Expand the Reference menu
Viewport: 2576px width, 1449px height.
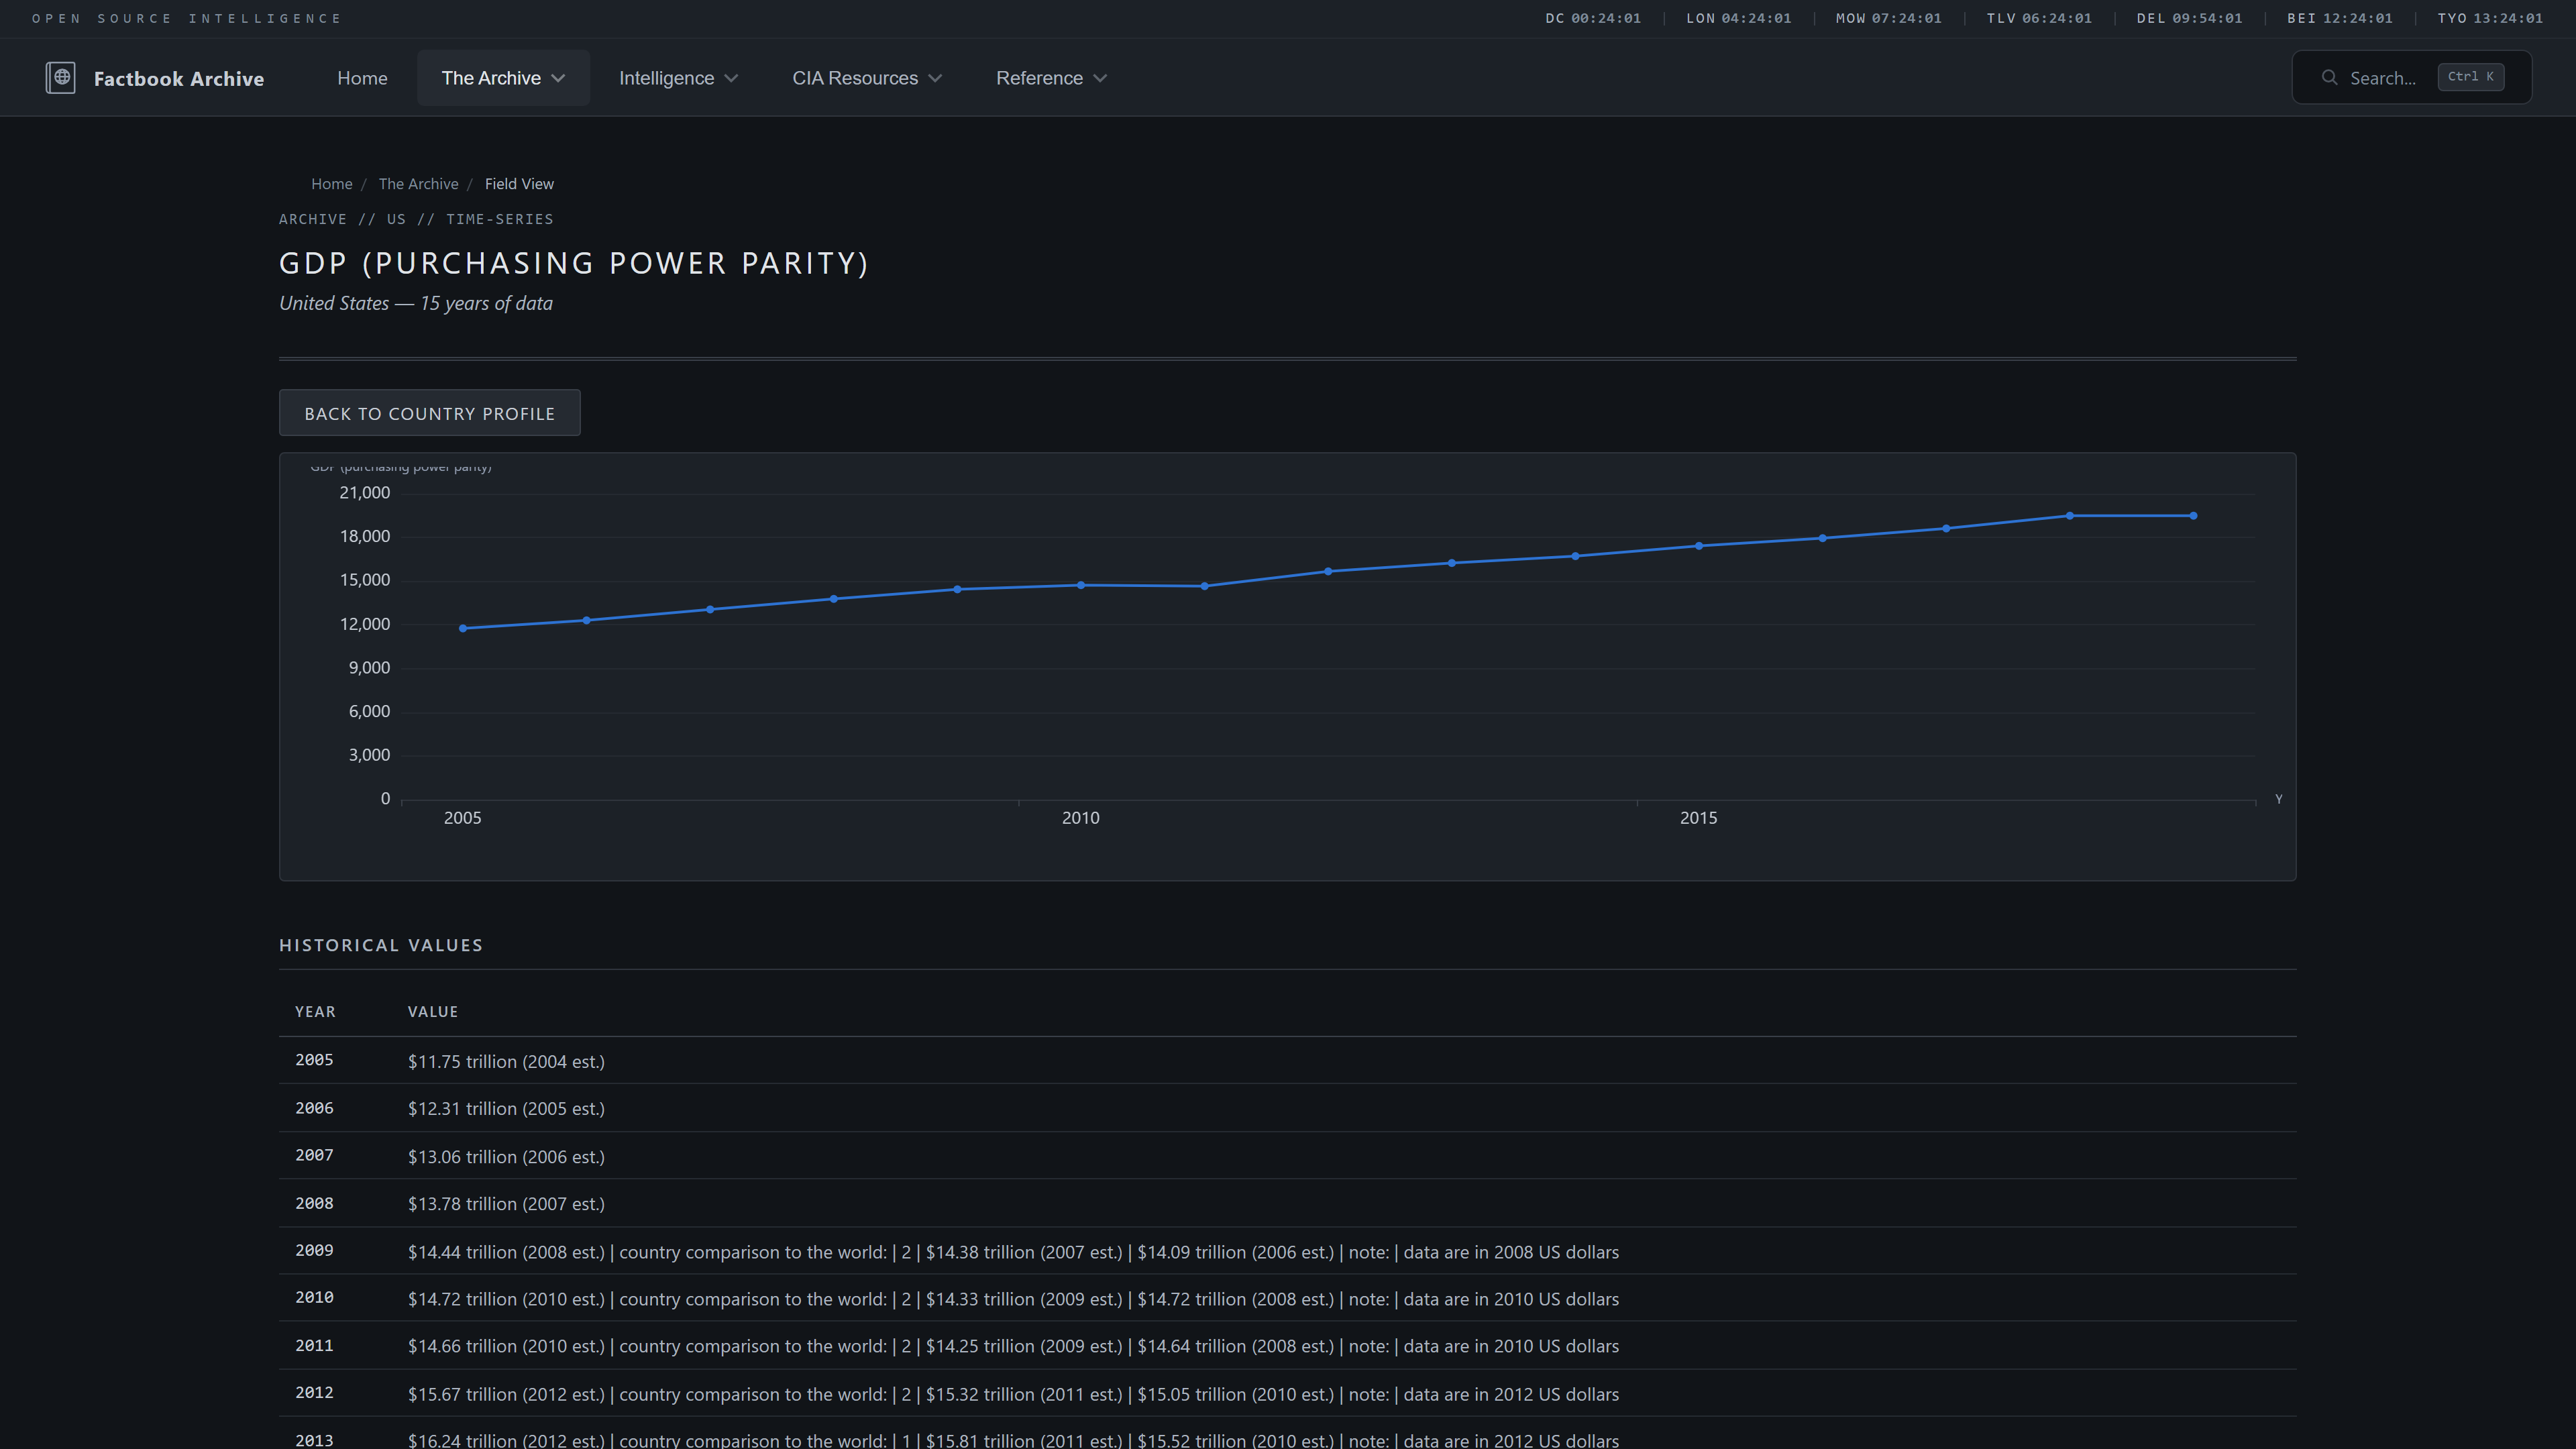click(1050, 77)
